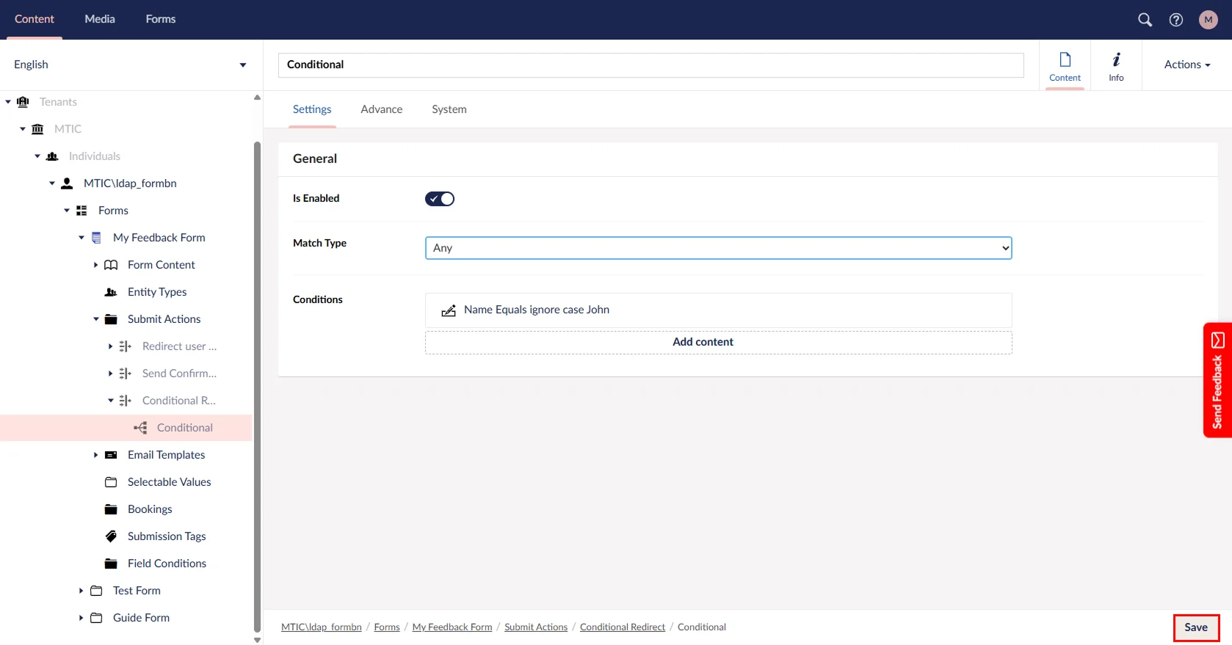Open the Actions menu
This screenshot has width=1232, height=645.
click(1186, 65)
